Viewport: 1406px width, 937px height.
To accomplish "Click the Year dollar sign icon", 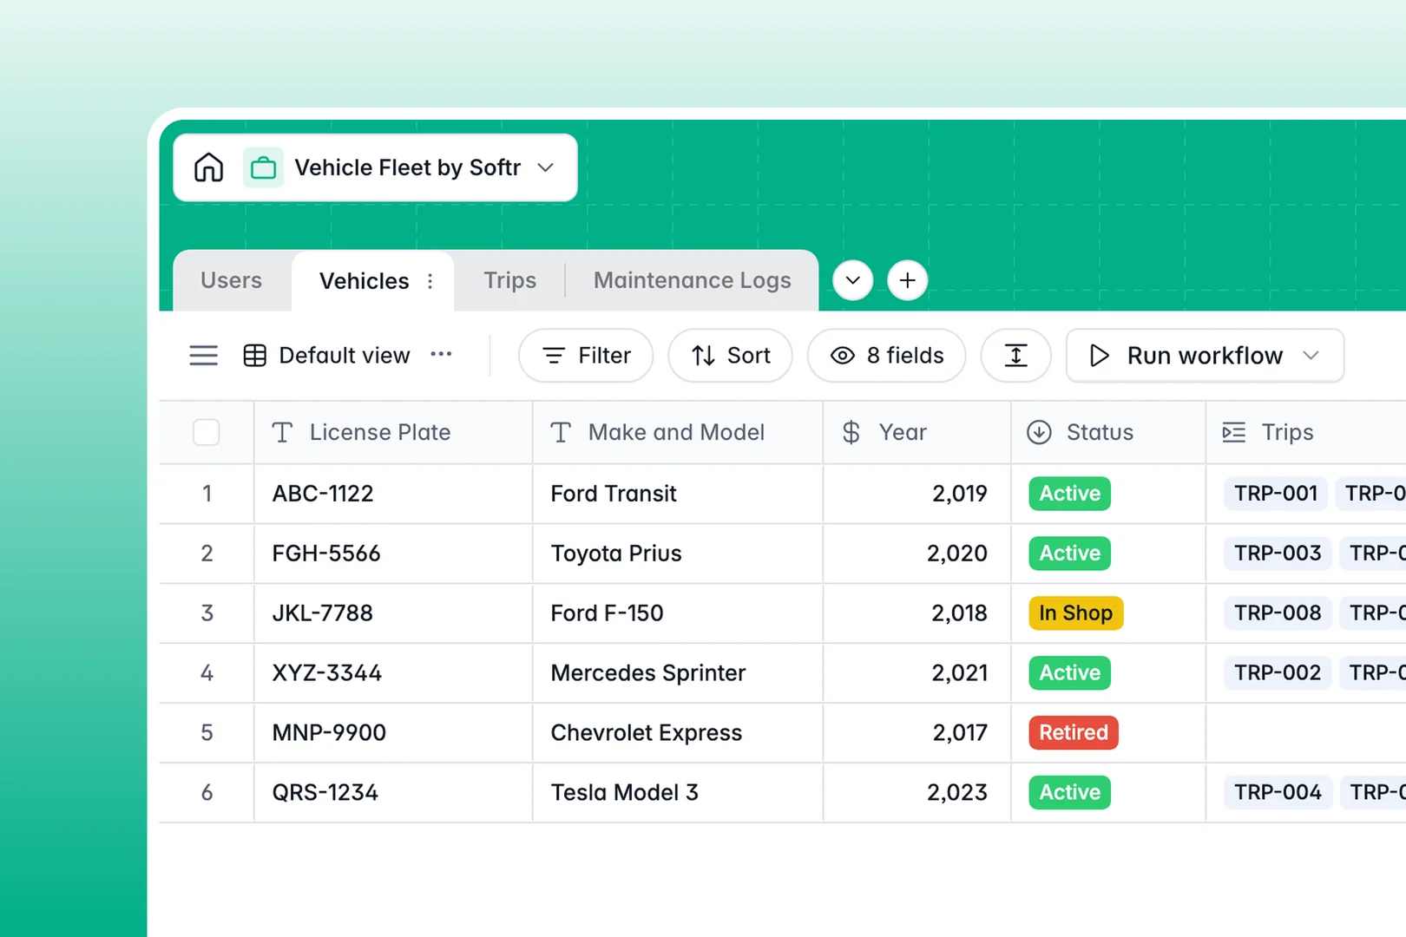I will pyautogui.click(x=851, y=432).
